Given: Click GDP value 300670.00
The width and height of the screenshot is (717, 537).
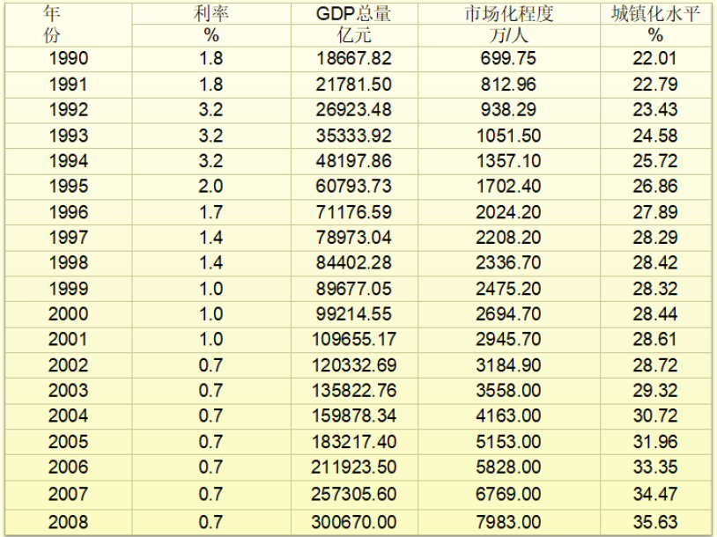Looking at the screenshot, I should (x=354, y=521).
